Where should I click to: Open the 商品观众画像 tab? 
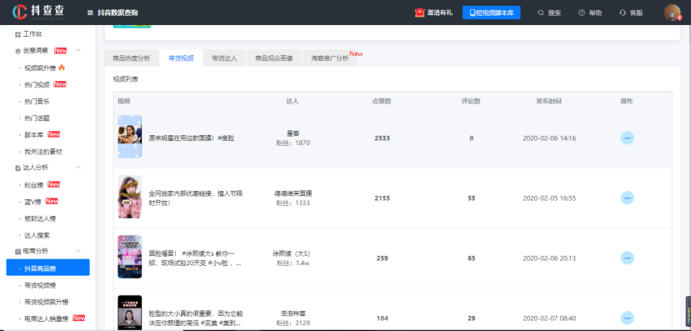pos(274,58)
